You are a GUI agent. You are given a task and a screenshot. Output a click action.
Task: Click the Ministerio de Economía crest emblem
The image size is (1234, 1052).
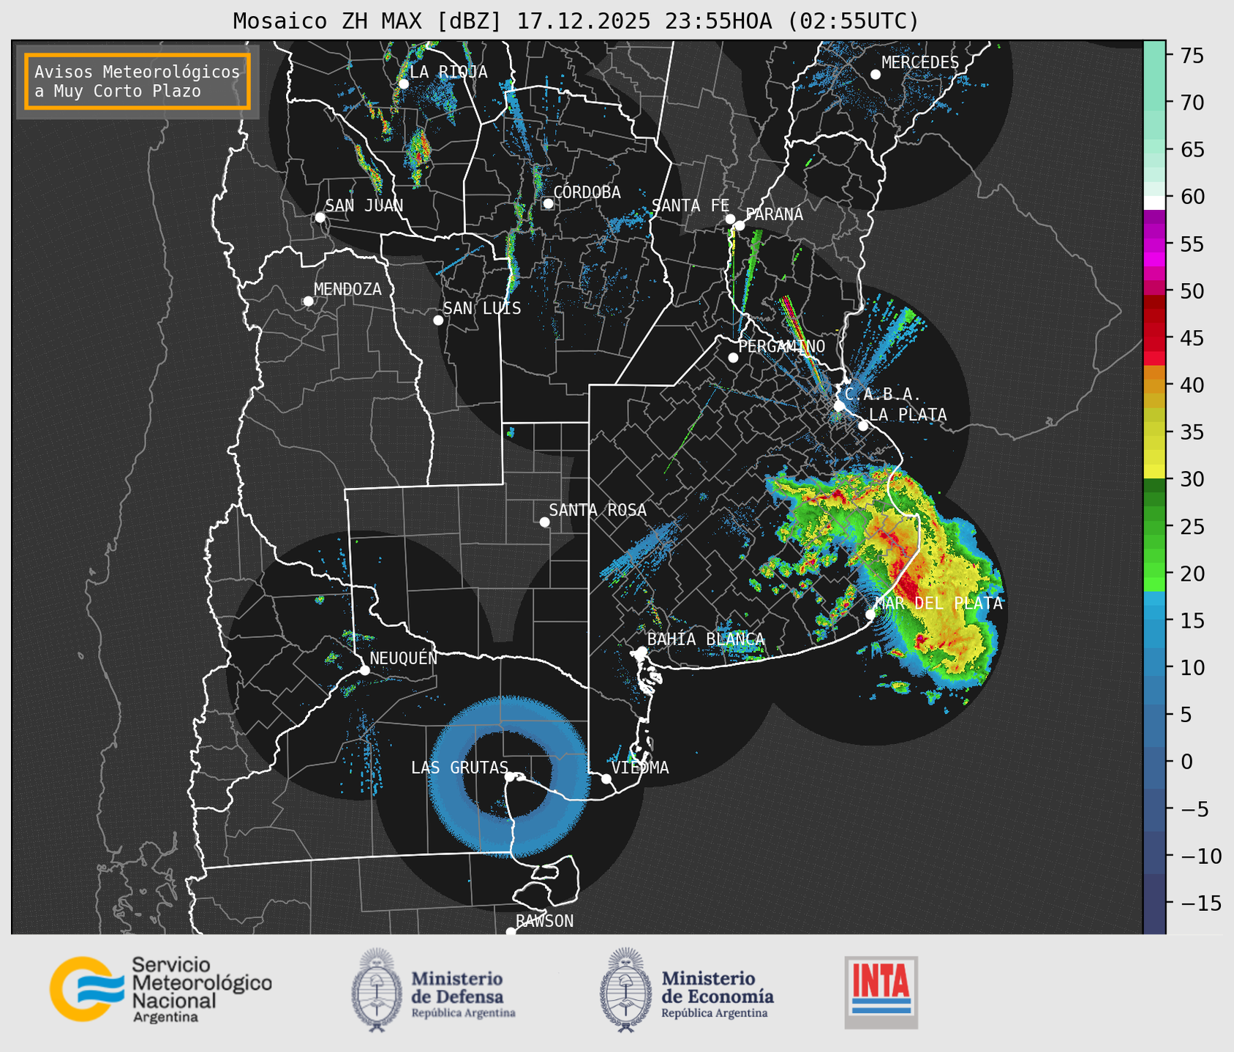click(625, 990)
